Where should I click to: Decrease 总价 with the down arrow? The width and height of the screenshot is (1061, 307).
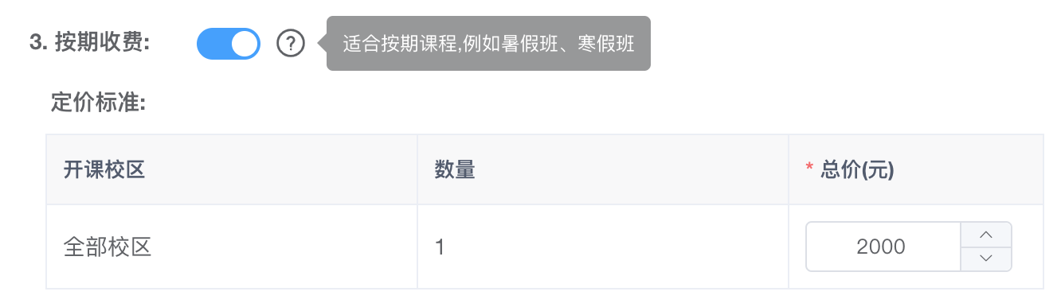pyautogui.click(x=986, y=258)
